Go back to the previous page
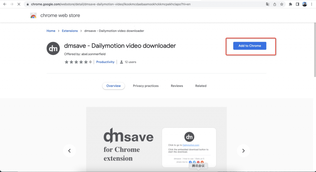 (5, 4)
